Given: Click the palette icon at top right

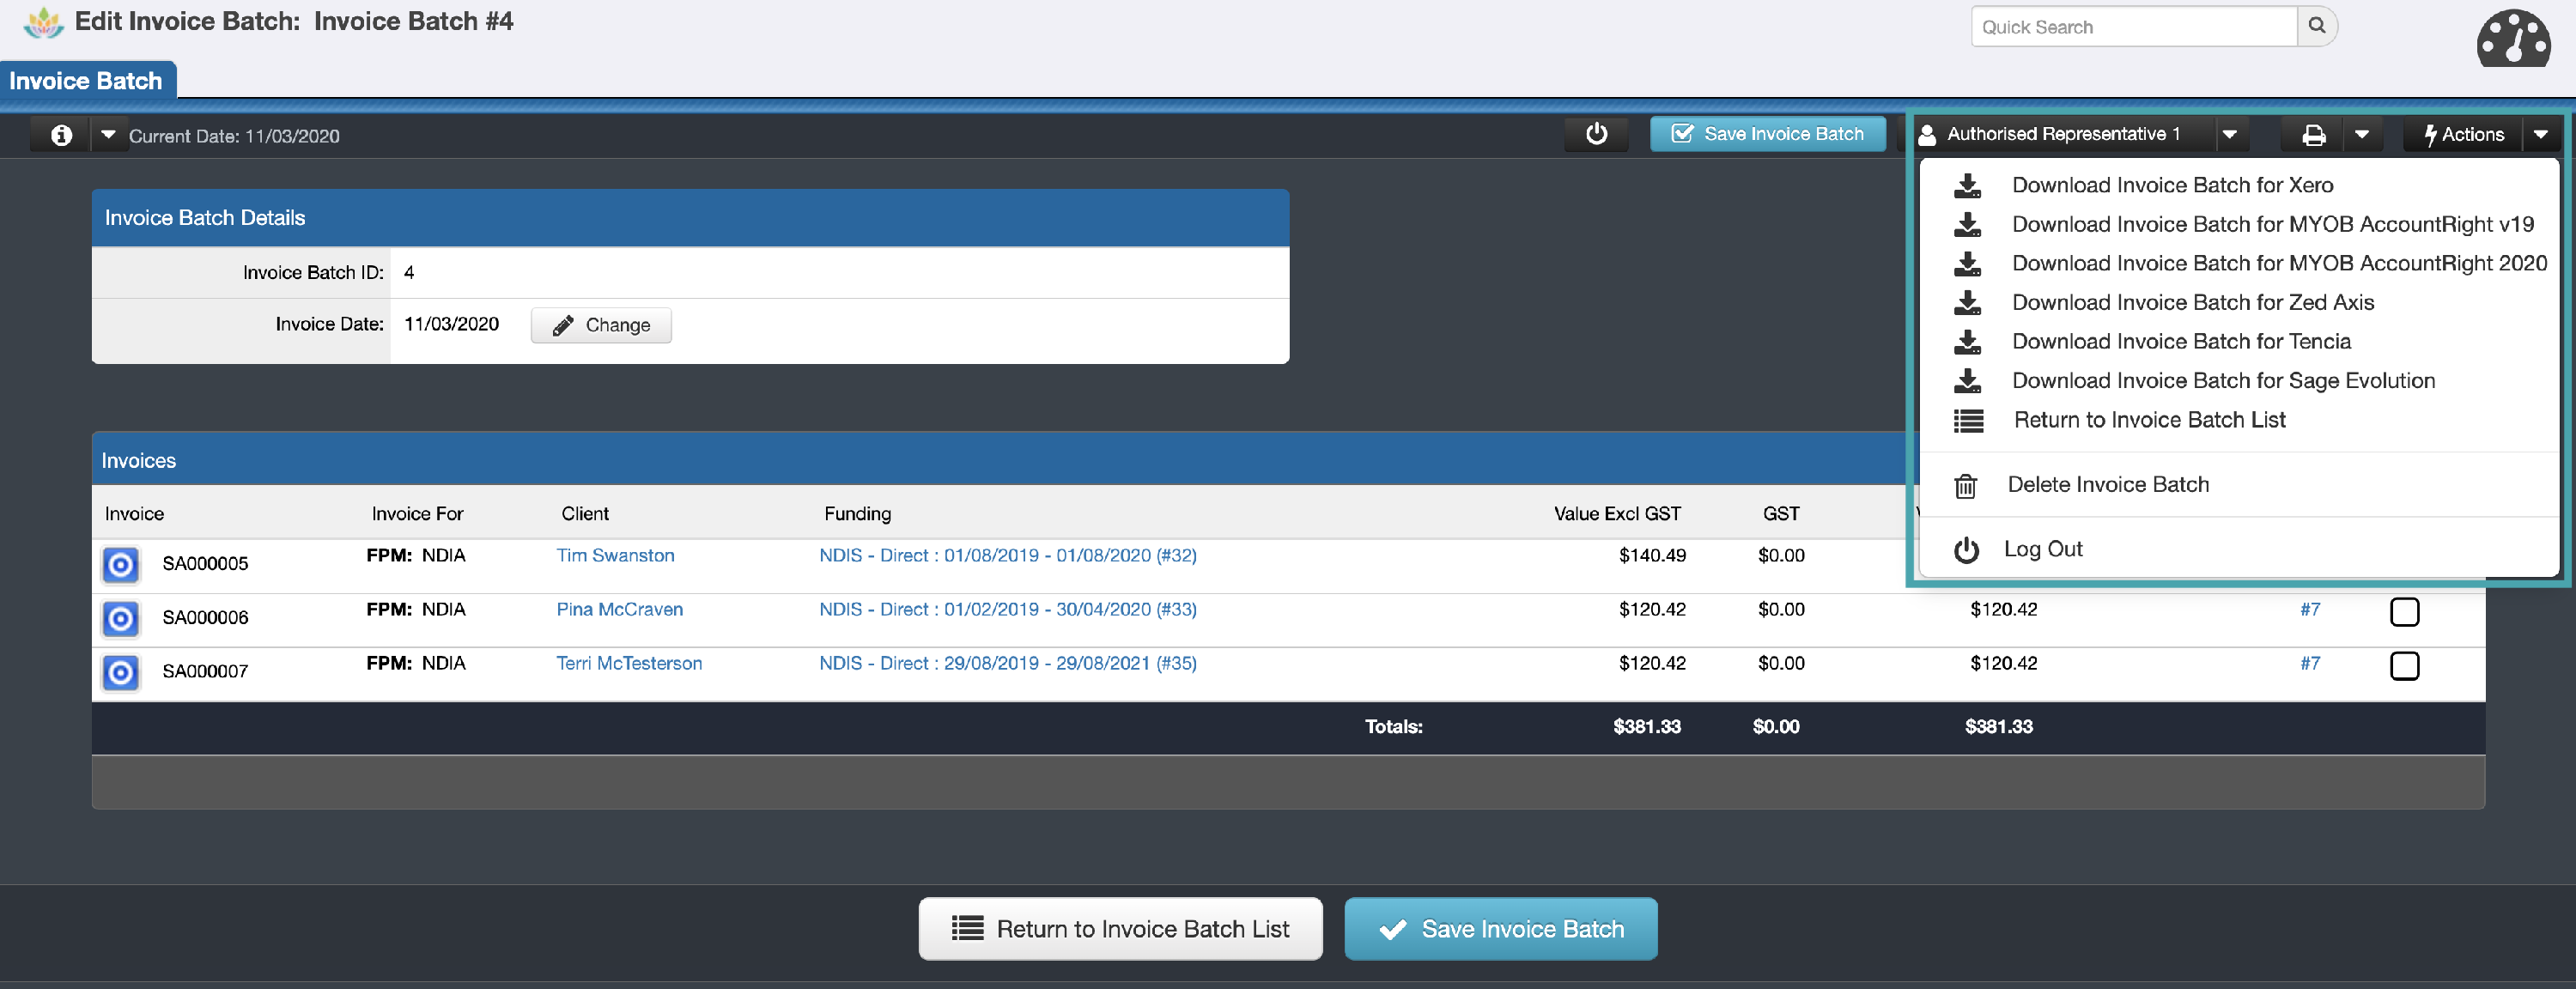Looking at the screenshot, I should (x=2513, y=39).
